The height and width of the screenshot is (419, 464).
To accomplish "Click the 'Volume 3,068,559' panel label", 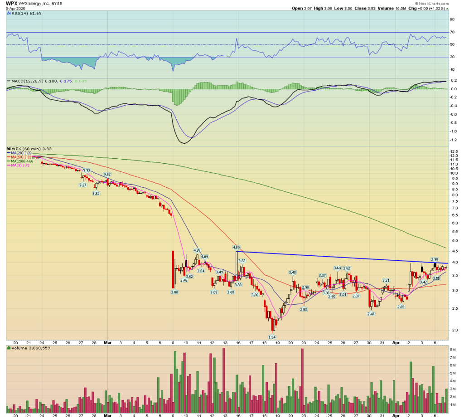I will tap(31, 348).
